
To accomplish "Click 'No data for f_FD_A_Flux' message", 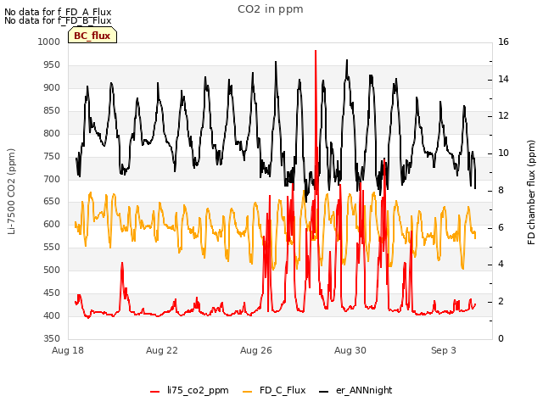I will click(58, 12).
